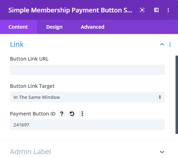178x158 pixels.
Task: Reset Payment Button ID value
Action: pyautogui.click(x=72, y=114)
